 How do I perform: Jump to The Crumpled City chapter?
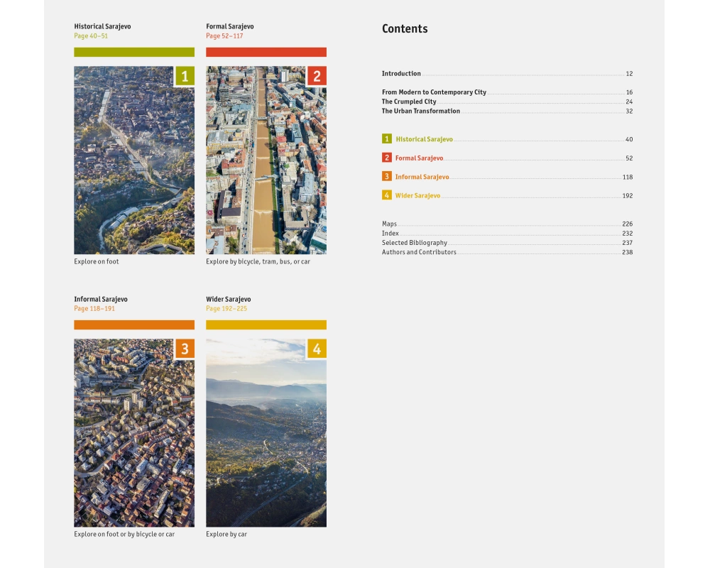tap(409, 102)
